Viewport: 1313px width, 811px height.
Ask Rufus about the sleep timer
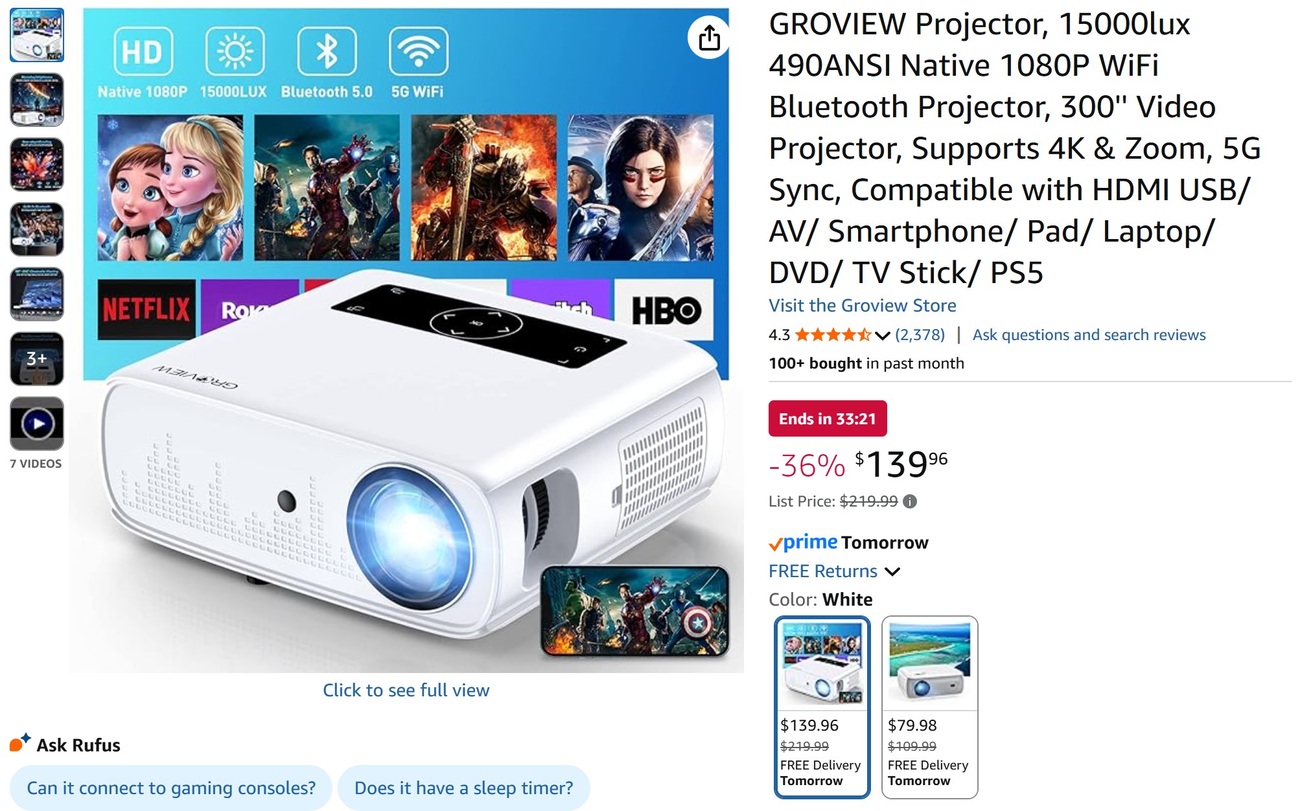click(x=464, y=788)
